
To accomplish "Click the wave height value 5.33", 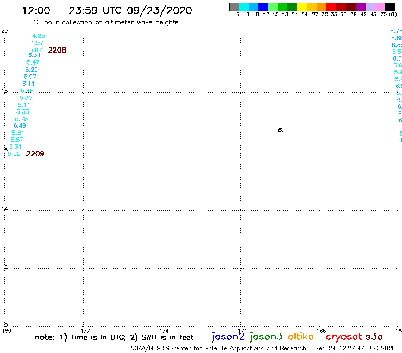I will click(23, 111).
